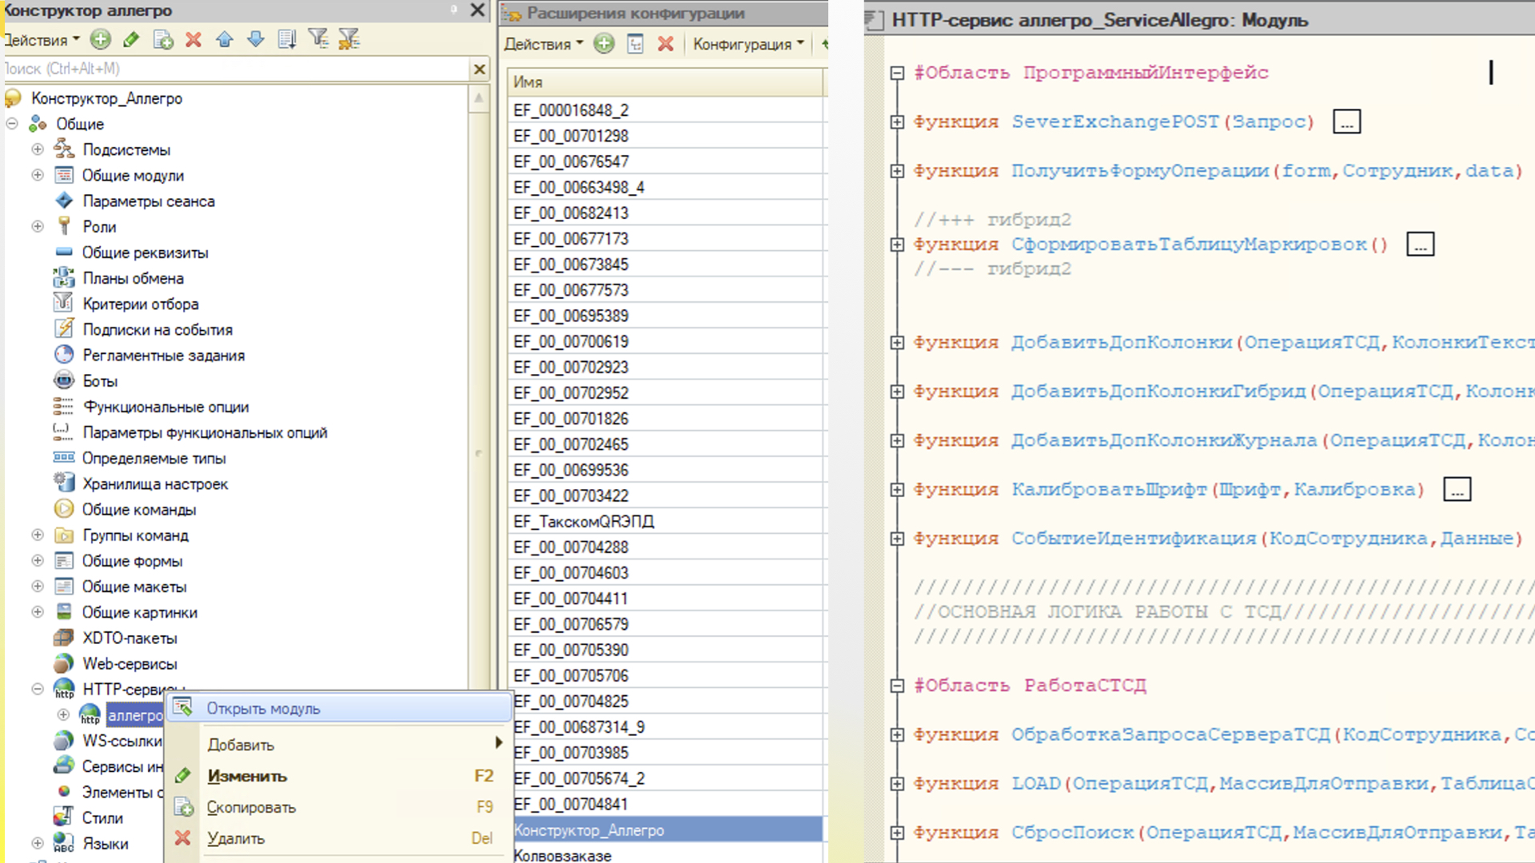Choose Открыть модуль in the context menu
1535x863 pixels.
(x=339, y=708)
